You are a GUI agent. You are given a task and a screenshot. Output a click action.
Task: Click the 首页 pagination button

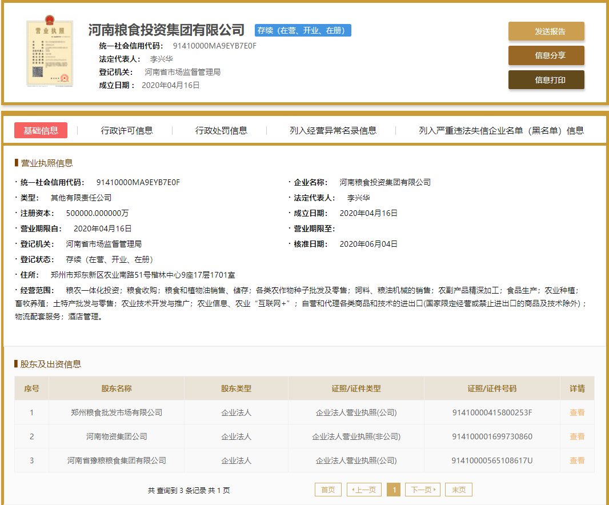click(x=327, y=489)
